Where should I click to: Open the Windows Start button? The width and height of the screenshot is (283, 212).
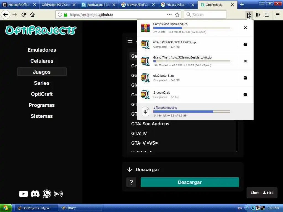click(6, 208)
